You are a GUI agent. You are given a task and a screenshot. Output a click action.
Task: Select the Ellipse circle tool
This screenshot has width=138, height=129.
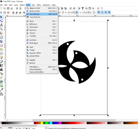coord(1,45)
